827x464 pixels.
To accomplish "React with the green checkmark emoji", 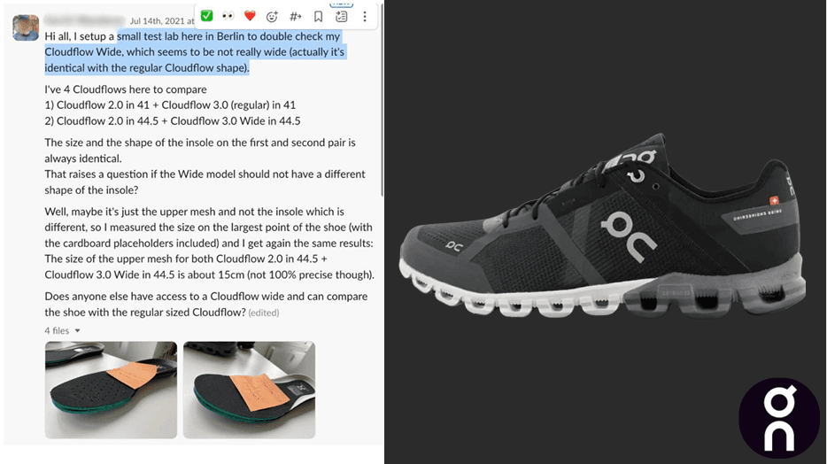I will tap(207, 16).
